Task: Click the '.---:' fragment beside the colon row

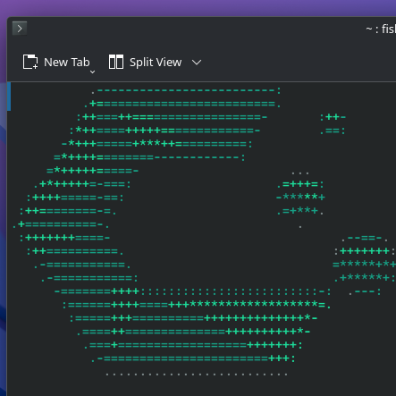Action: [x=365, y=291]
